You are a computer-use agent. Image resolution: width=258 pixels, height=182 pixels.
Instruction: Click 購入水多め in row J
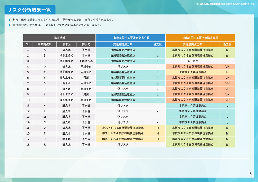66,100
